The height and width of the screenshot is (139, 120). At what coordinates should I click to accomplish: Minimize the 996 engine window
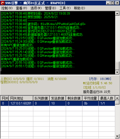coord(108,3)
